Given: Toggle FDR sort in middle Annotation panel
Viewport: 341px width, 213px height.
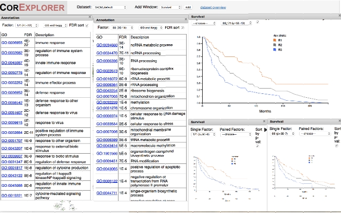Looking at the screenshot, I should coord(182,28).
